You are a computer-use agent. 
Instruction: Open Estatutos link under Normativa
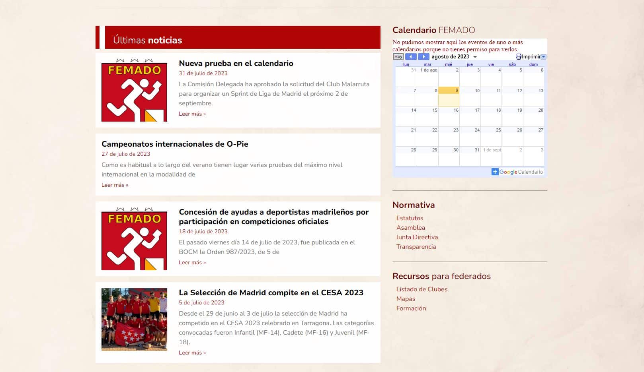[x=410, y=218]
